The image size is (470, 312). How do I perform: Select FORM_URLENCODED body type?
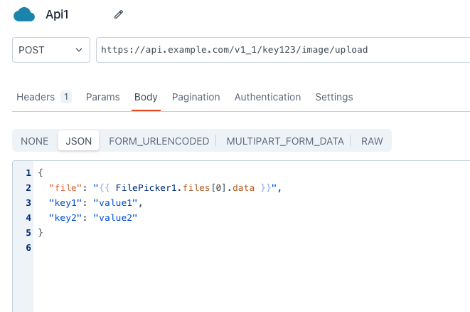pyautogui.click(x=159, y=141)
